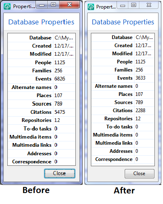163x204 pixels.
Task: Click To-do tasks label in After window
Action: click(119, 127)
